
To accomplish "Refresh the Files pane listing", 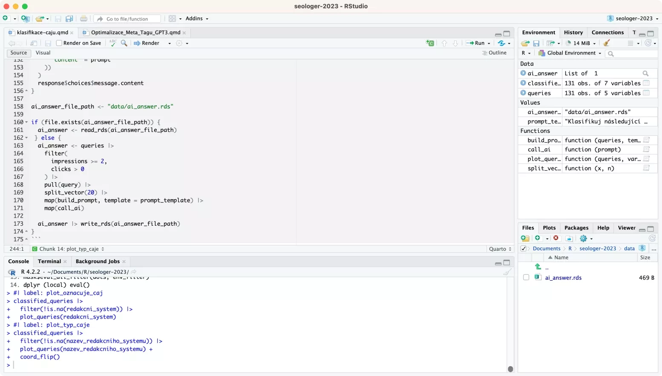I will click(x=652, y=238).
